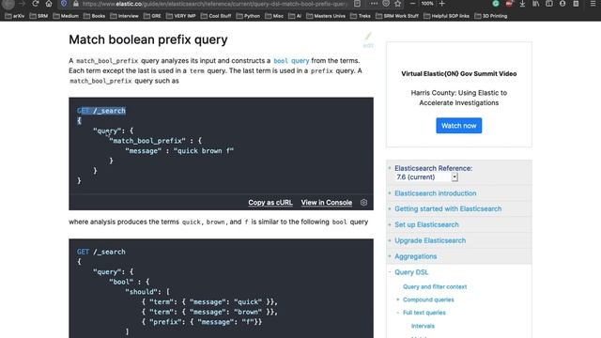The image size is (601, 338).
Task: Click the "Match boolean prefix query" heading
Action: click(x=148, y=39)
